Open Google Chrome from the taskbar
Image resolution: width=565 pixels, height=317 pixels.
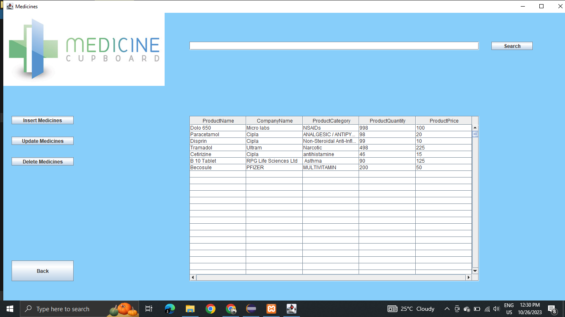pos(211,309)
